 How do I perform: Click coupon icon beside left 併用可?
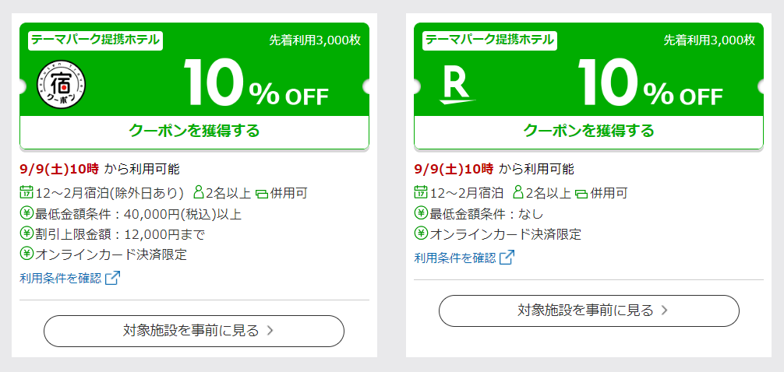(x=262, y=194)
